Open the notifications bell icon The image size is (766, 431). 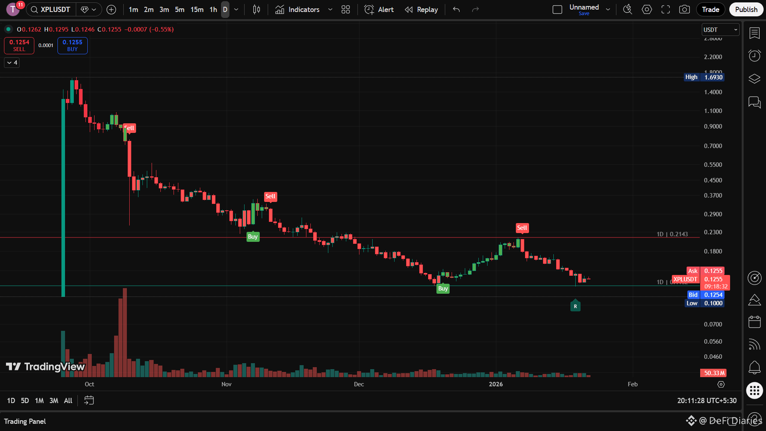click(754, 367)
